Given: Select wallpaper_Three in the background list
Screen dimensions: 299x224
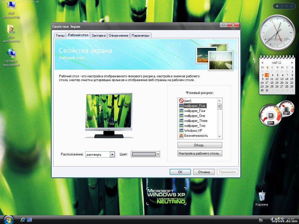Looking at the screenshot, I should [196, 121].
